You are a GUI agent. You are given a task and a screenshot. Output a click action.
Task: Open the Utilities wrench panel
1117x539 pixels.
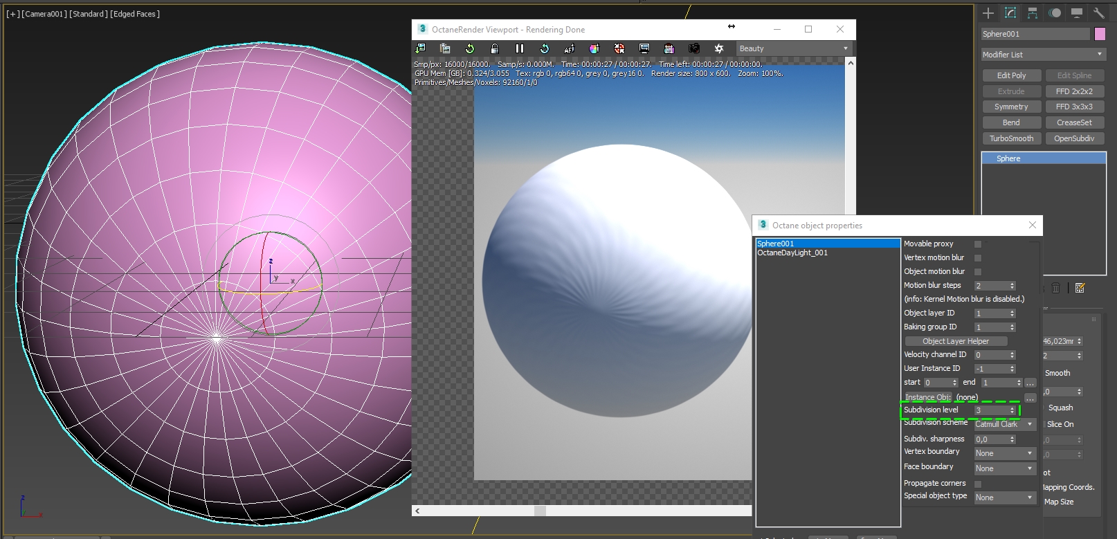pos(1098,13)
